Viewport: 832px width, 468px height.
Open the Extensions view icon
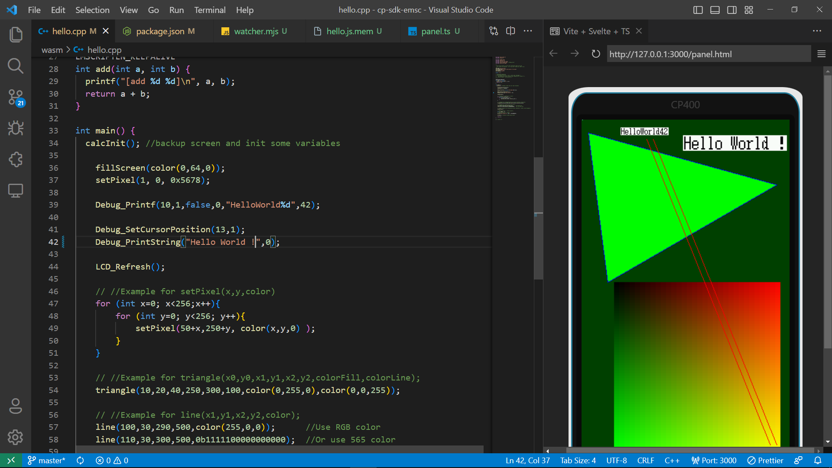[x=16, y=159]
